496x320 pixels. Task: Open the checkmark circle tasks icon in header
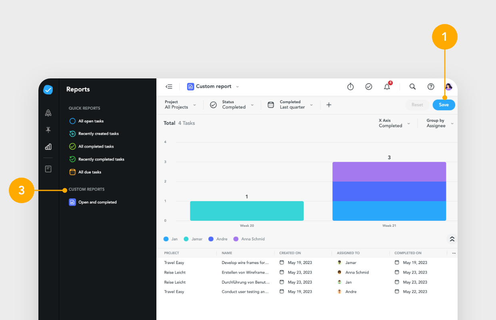coord(369,86)
